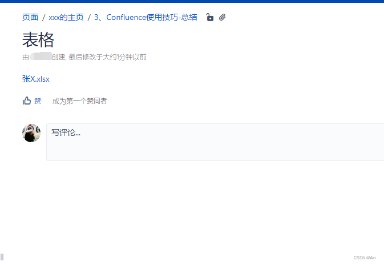The height and width of the screenshot is (265, 384).
Task: Open attachments via the paperclip icon
Action: pyautogui.click(x=222, y=17)
